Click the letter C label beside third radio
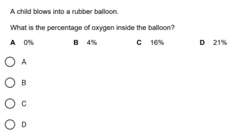This screenshot has height=135, width=239. [24, 104]
